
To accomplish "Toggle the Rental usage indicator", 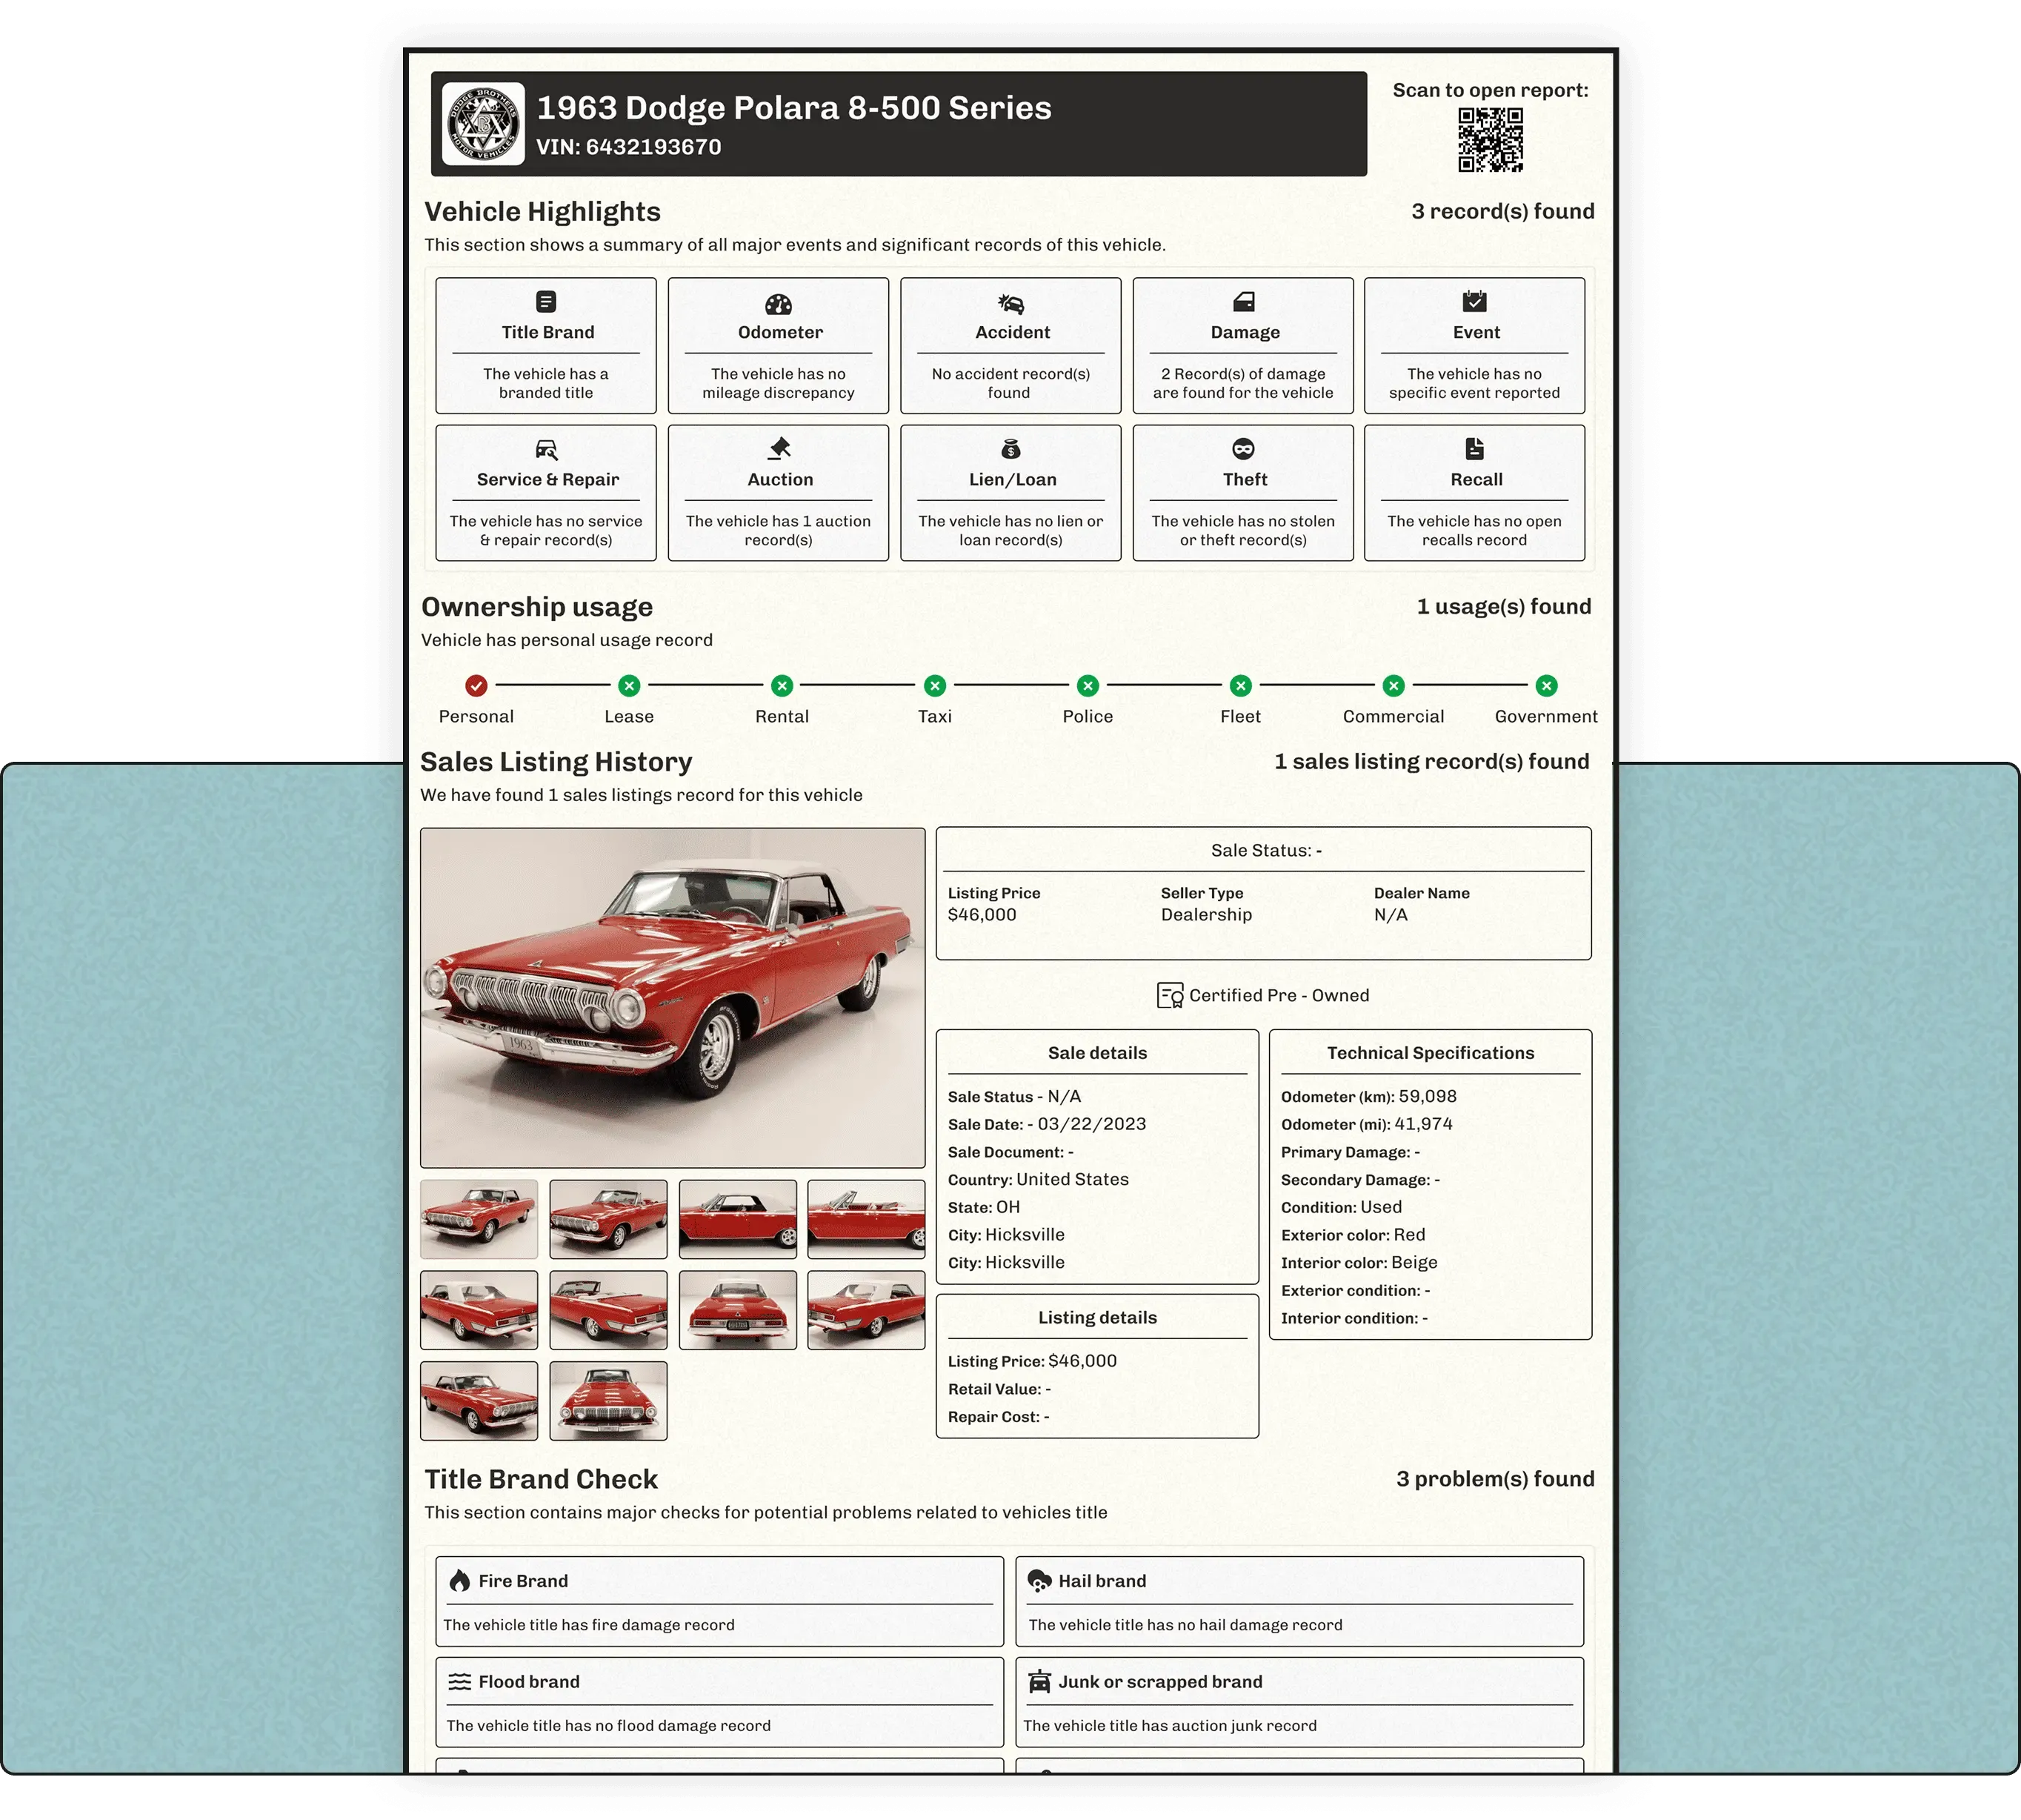I will click(782, 686).
